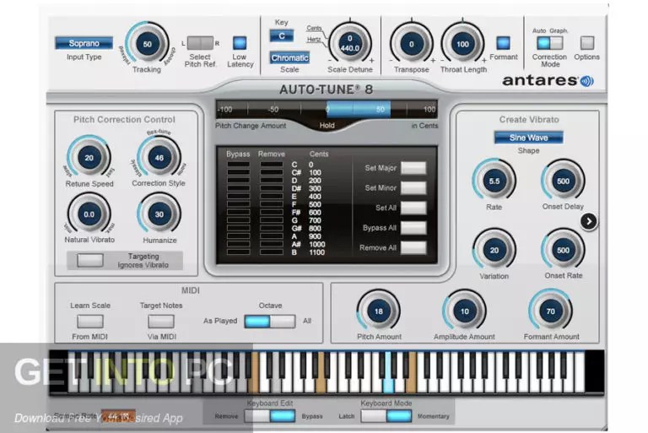The width and height of the screenshot is (648, 433).
Task: Toggle Octave As Played/All switch
Action: [x=270, y=322]
